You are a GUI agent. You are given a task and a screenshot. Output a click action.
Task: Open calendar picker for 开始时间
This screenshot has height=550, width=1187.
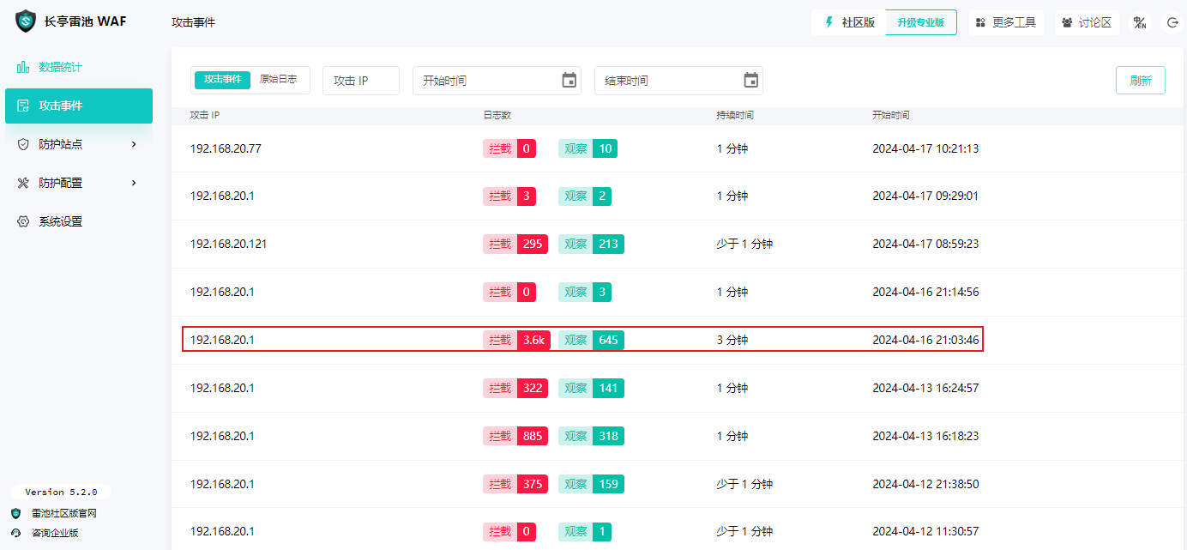[x=569, y=80]
